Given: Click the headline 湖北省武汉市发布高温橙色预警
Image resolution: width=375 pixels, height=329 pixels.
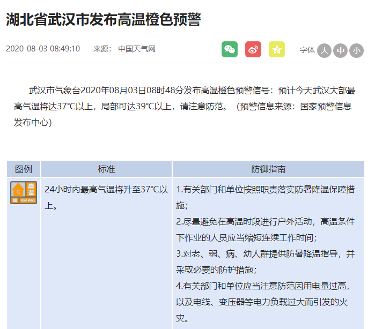Looking at the screenshot, I should [x=104, y=20].
